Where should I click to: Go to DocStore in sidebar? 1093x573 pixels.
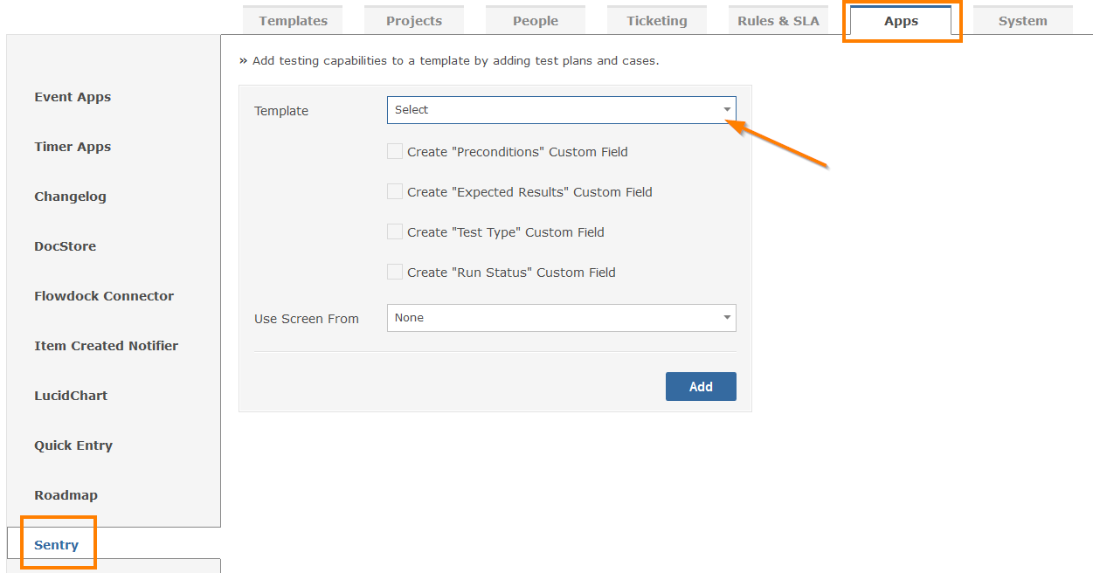[65, 246]
